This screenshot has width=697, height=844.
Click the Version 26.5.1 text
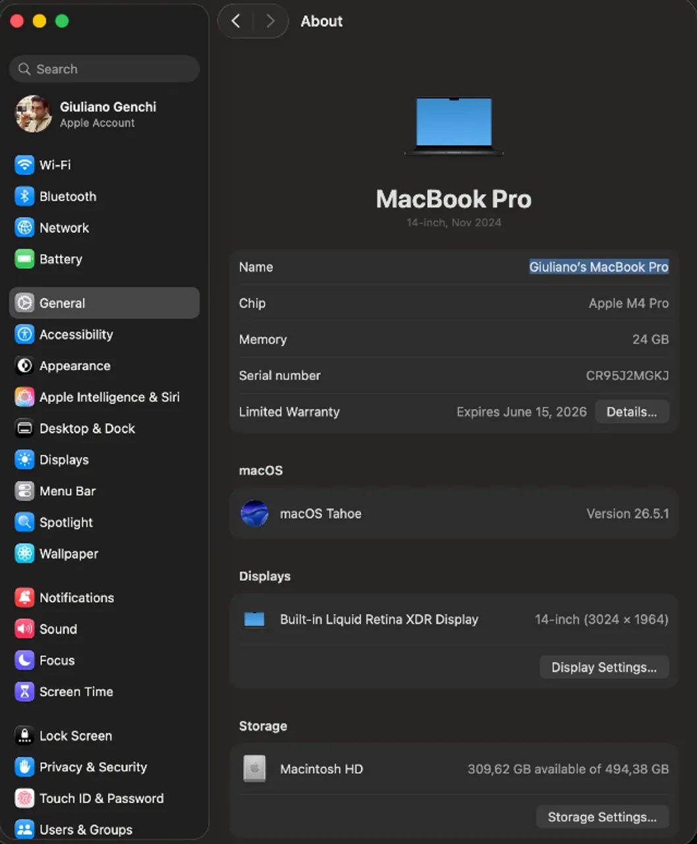tap(628, 514)
